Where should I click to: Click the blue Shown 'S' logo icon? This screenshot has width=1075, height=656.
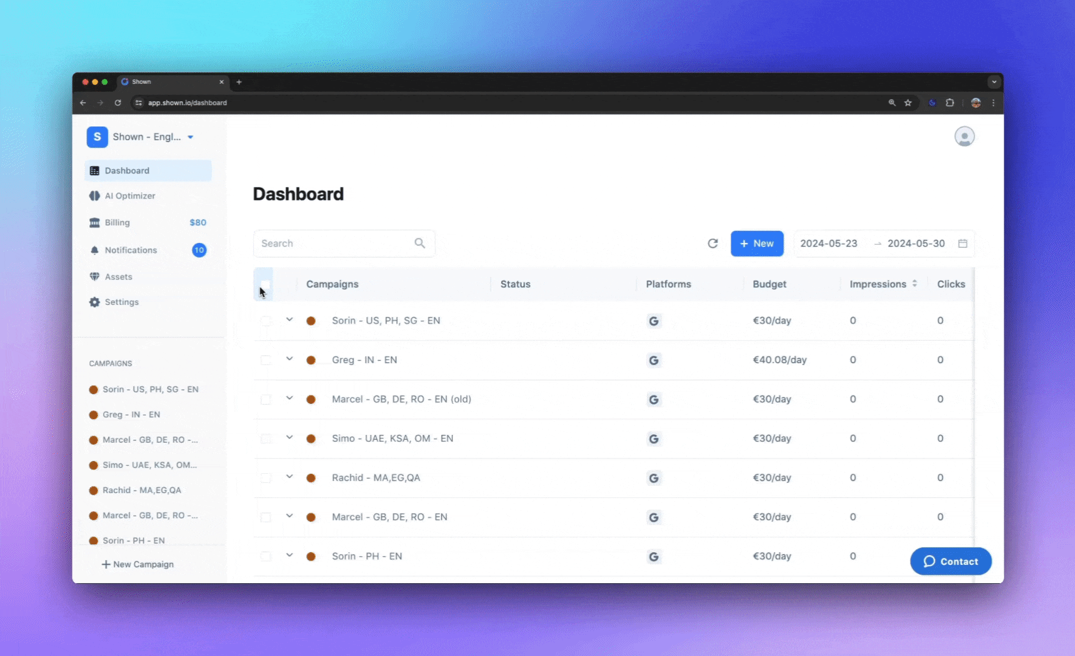pos(97,137)
